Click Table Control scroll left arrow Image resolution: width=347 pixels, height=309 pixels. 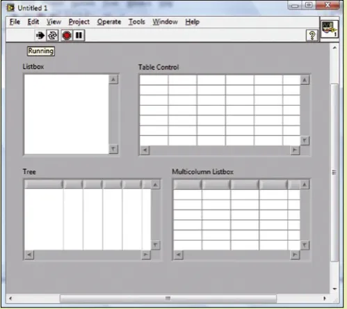click(x=145, y=150)
